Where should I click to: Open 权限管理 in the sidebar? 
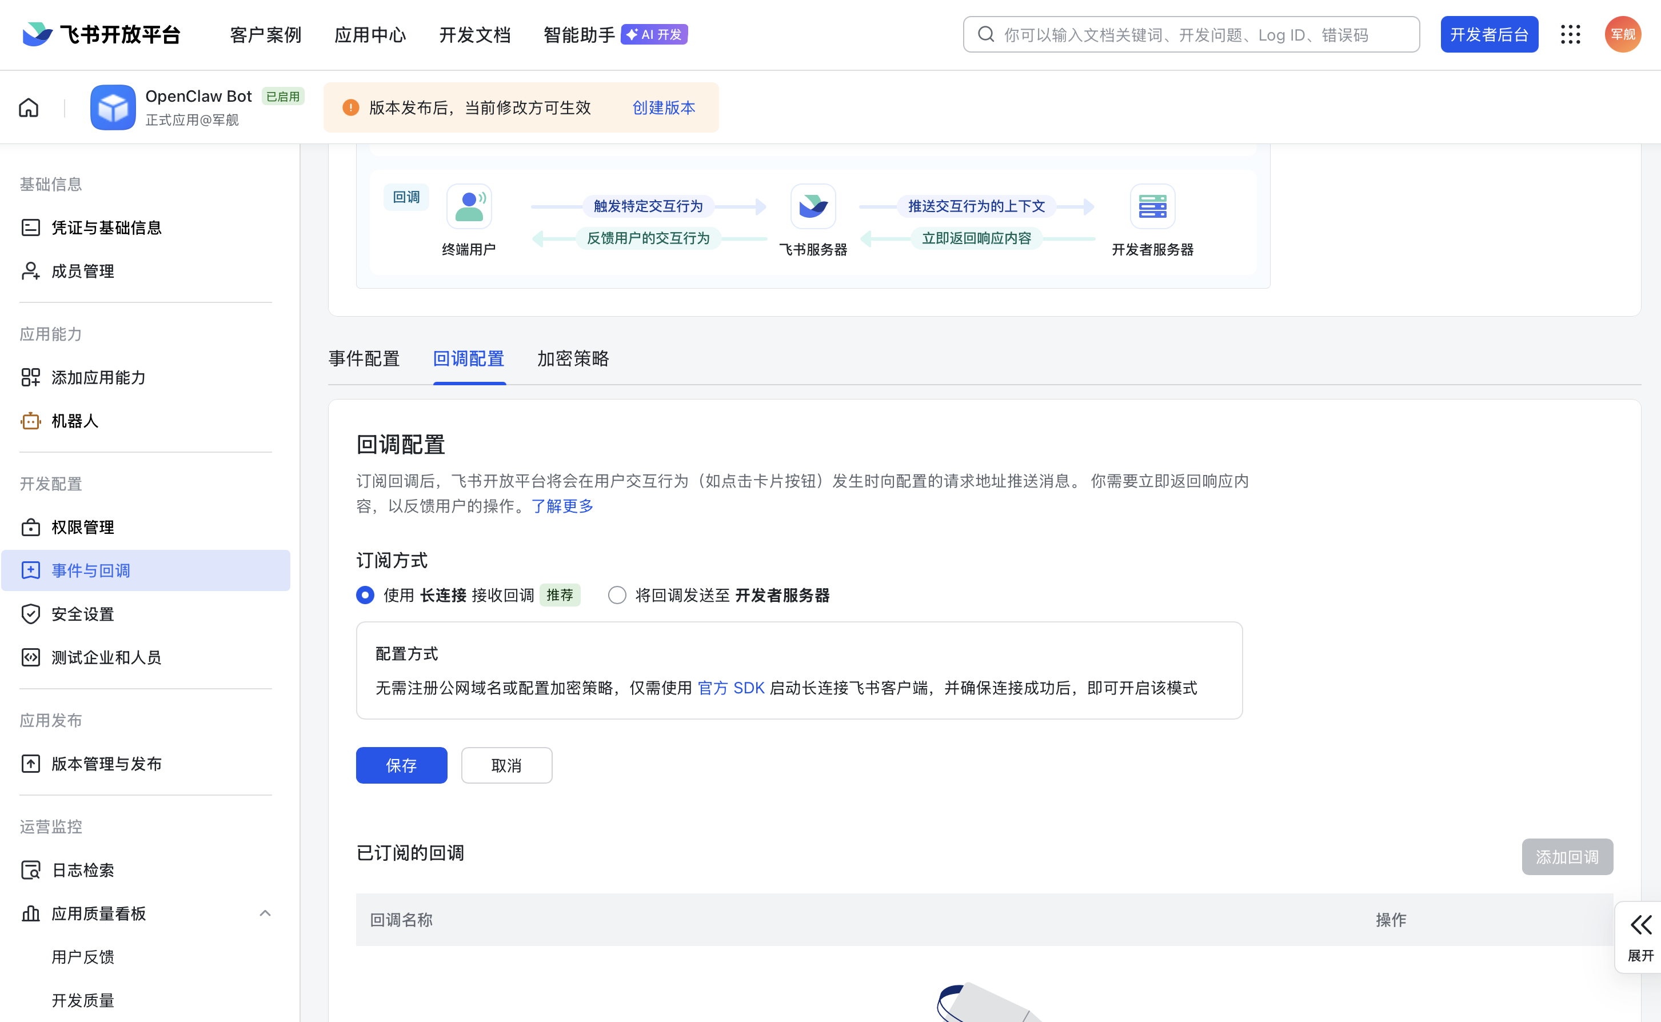(82, 527)
